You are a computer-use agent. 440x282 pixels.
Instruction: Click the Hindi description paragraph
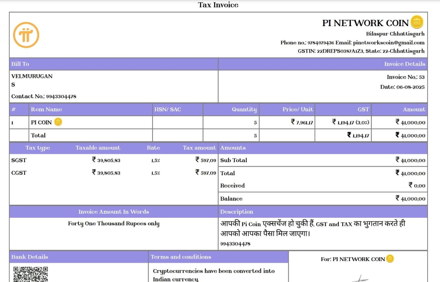point(313,228)
